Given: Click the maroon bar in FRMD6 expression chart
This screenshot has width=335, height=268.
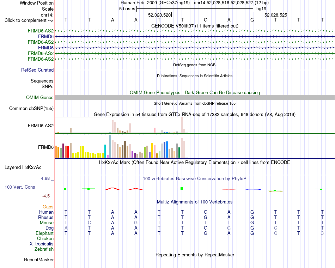Looking at the screenshot, I should (x=63, y=151).
